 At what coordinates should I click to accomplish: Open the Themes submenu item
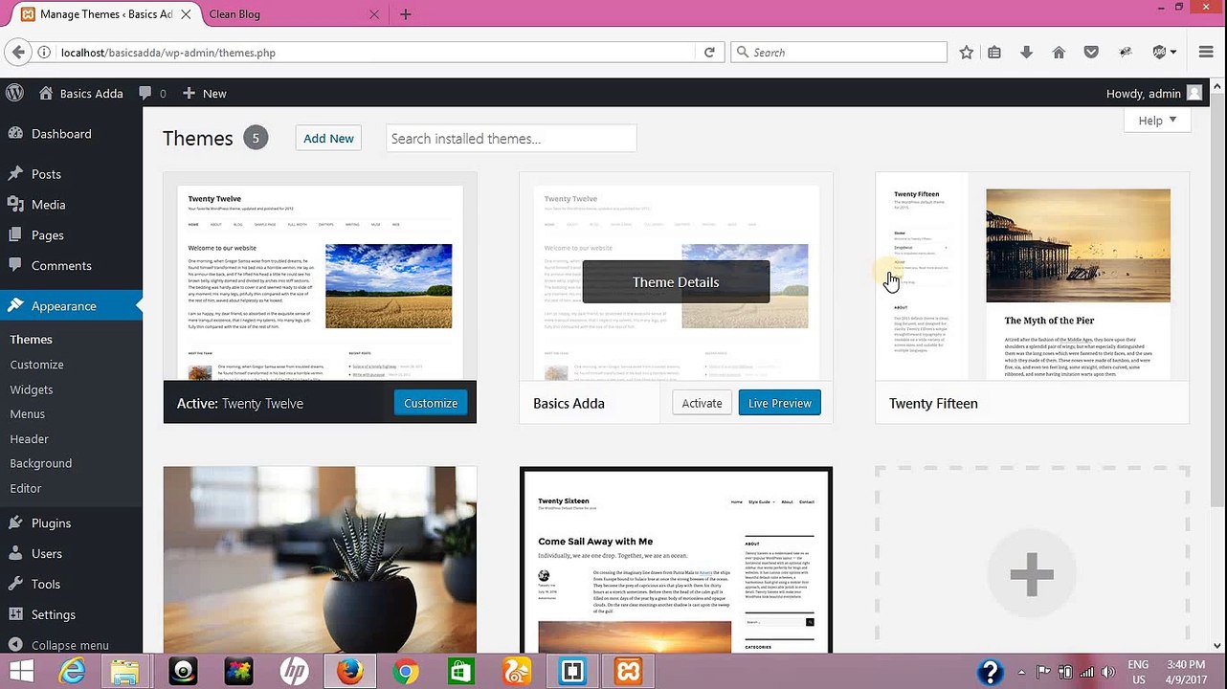point(31,340)
